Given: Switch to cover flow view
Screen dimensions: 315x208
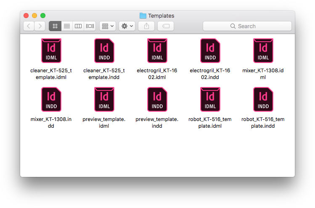Looking at the screenshot, I should pyautogui.click(x=90, y=26).
